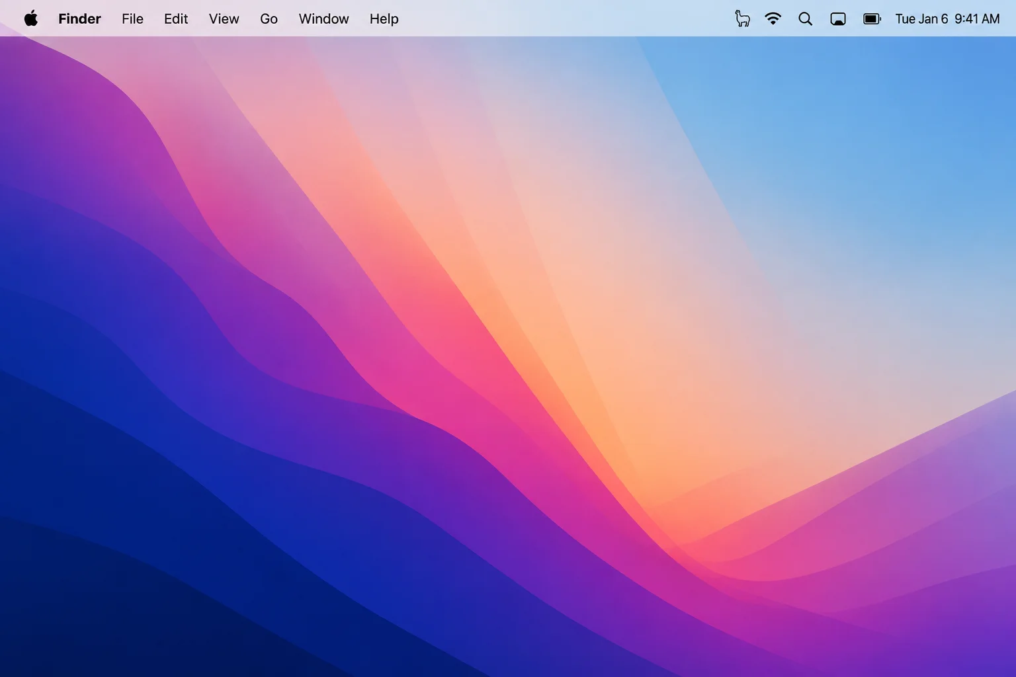The height and width of the screenshot is (677, 1016).
Task: Open the Go menu
Action: 269,19
